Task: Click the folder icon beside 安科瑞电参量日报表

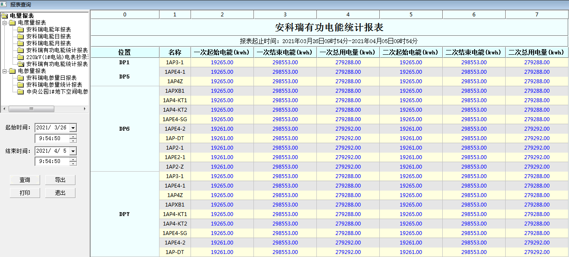Action: click(20, 78)
